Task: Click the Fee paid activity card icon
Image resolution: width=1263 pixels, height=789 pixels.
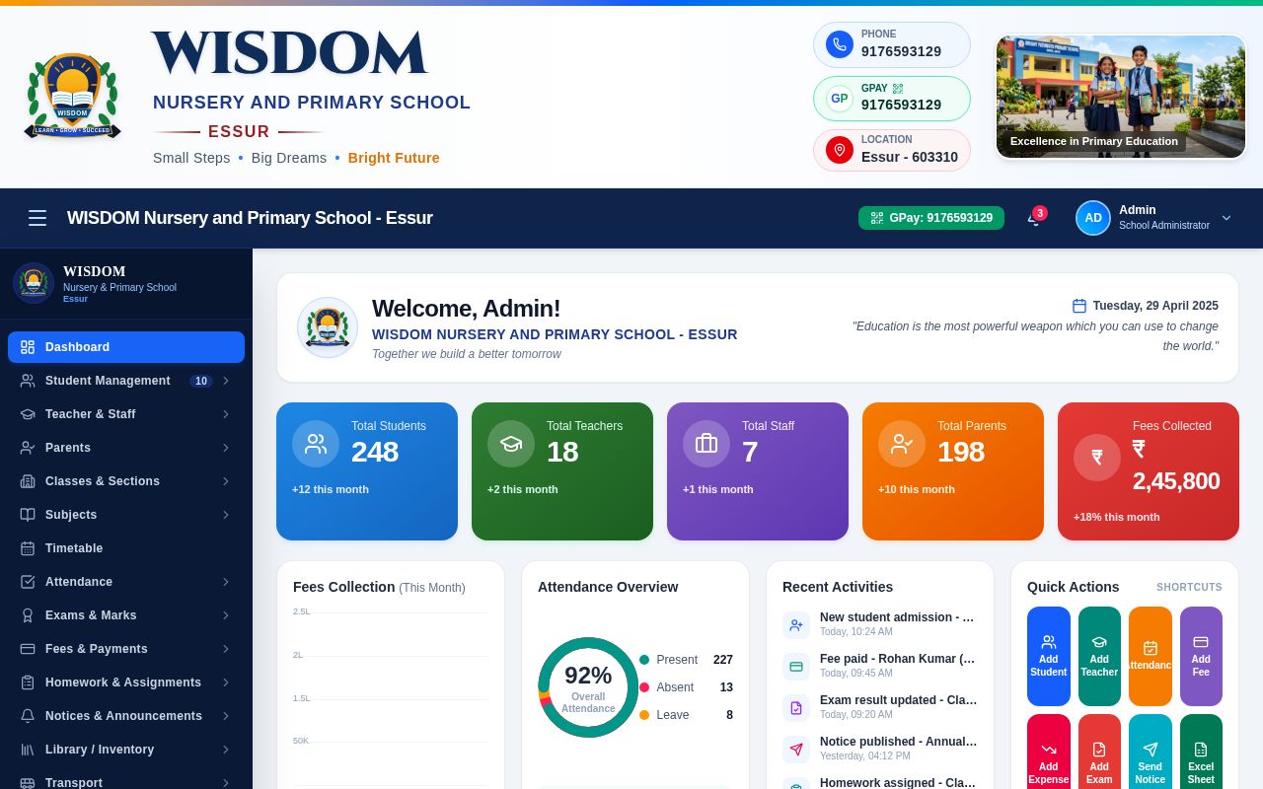Action: (796, 667)
